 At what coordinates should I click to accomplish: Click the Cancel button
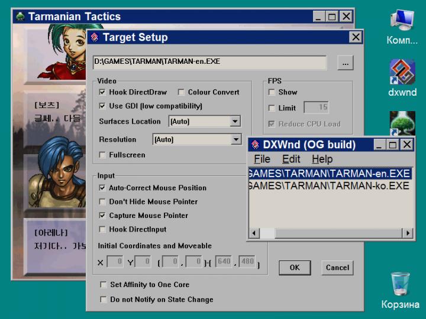point(337,268)
